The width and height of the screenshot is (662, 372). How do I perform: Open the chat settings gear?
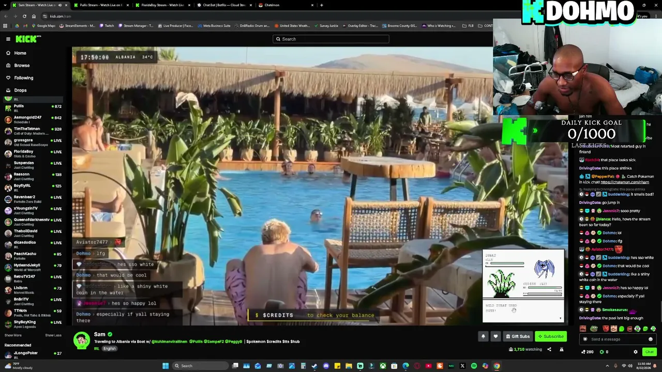click(x=636, y=352)
